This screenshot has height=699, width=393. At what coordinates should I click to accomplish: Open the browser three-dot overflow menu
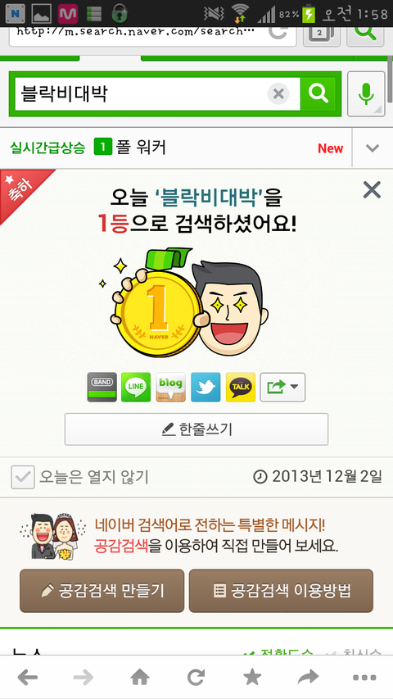pyautogui.click(x=364, y=678)
